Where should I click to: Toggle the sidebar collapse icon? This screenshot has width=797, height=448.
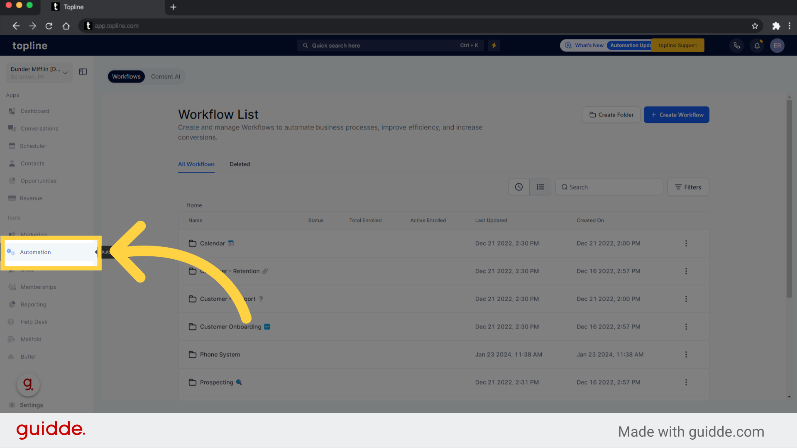point(83,72)
